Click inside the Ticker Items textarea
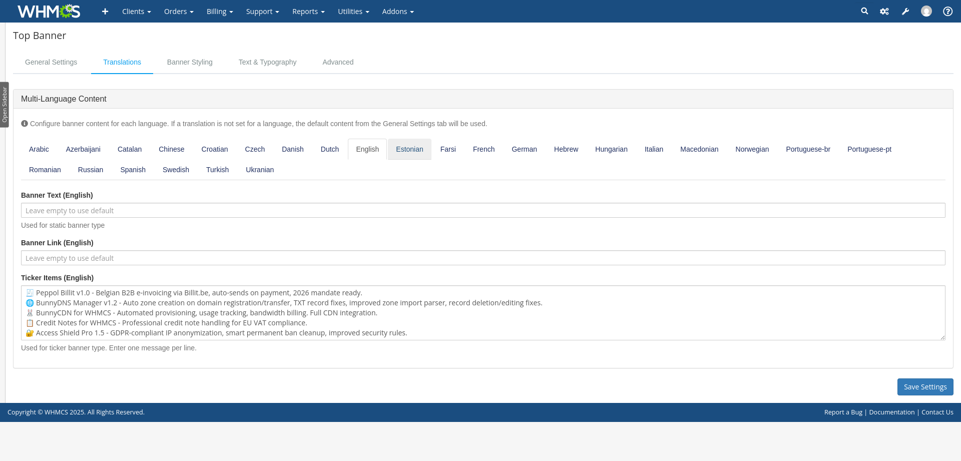The image size is (961, 461). 483,313
